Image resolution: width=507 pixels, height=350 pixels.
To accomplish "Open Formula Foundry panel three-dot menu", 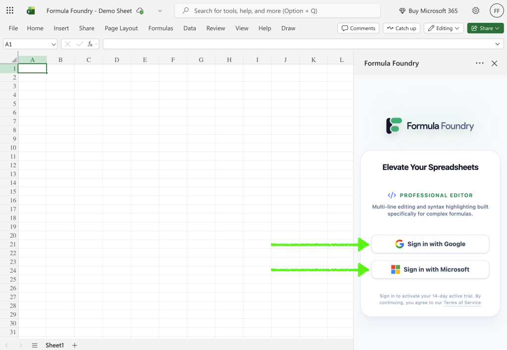I will click(479, 63).
